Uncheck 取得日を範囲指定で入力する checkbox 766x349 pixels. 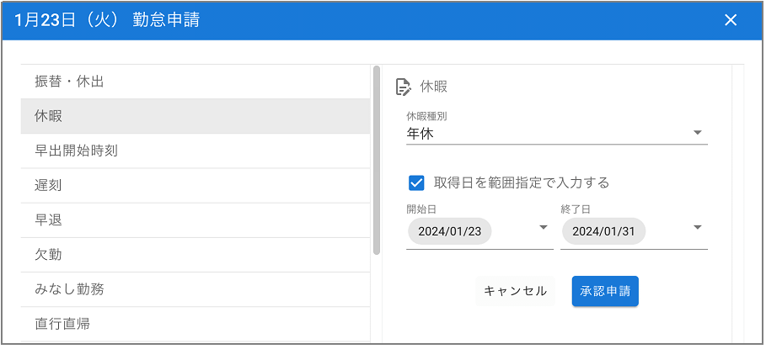[416, 183]
